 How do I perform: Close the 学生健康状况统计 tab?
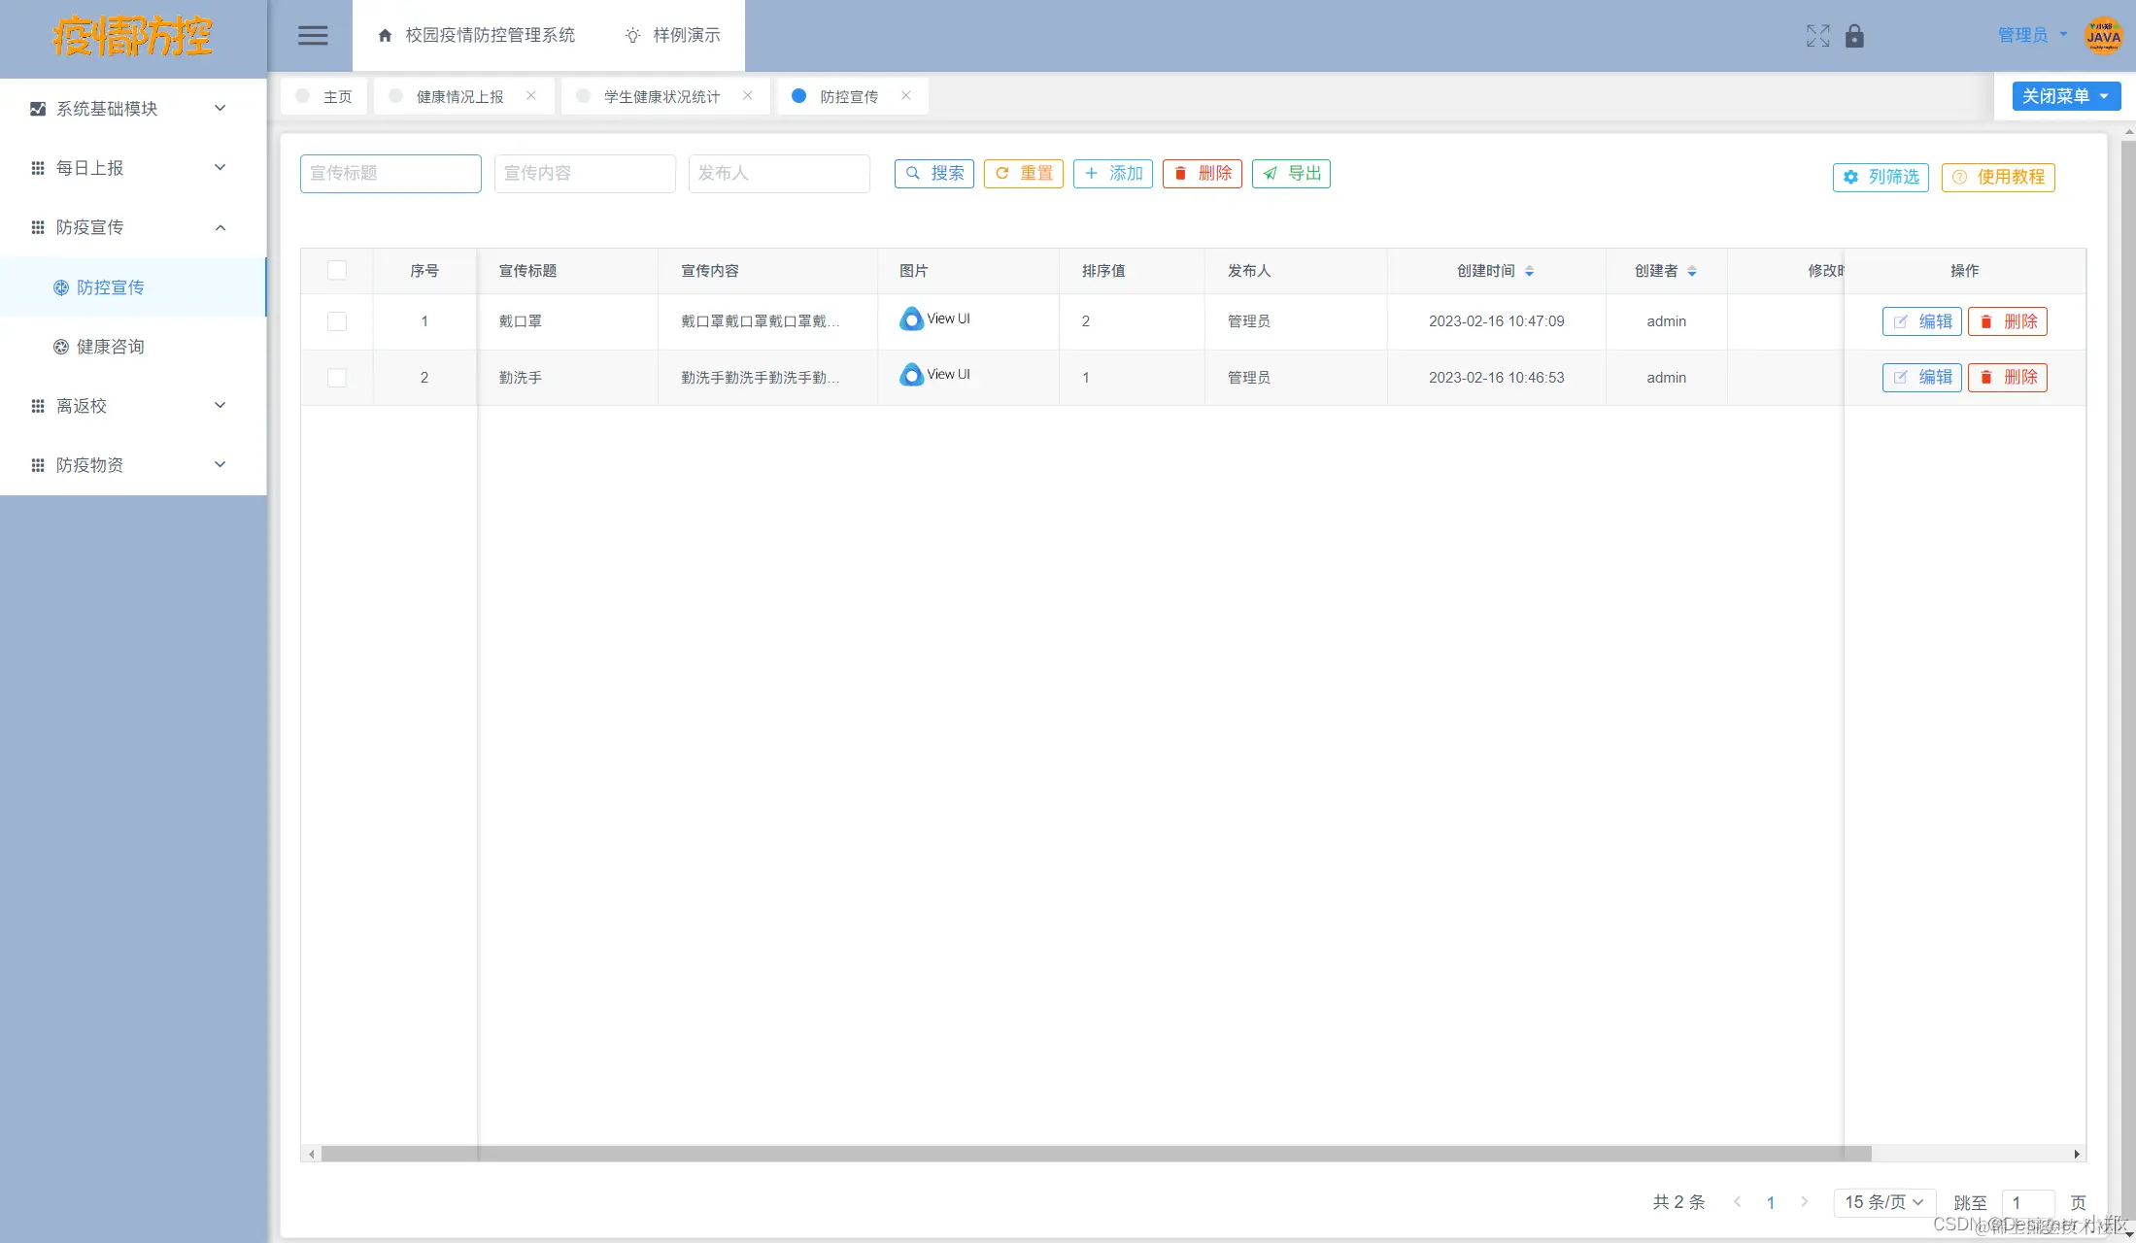tap(748, 95)
